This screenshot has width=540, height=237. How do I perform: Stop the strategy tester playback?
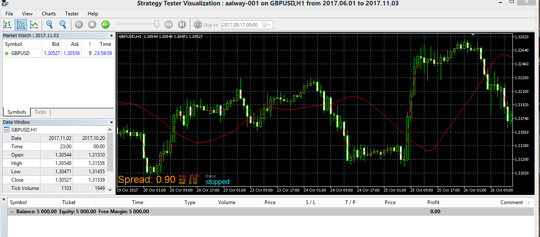click(92, 25)
